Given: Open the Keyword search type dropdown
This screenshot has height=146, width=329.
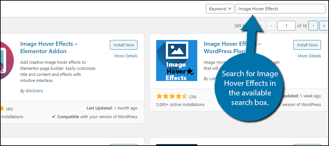Looking at the screenshot, I should 220,9.
